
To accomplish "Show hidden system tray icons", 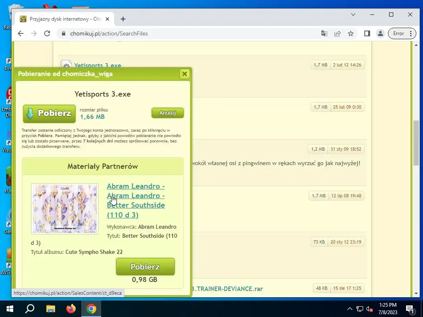I will (x=349, y=309).
